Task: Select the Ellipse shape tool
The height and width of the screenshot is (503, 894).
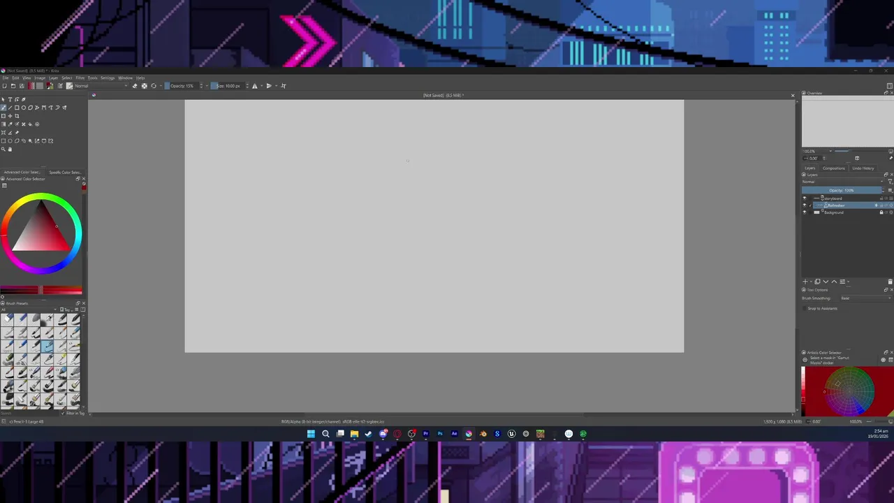Action: 24,108
